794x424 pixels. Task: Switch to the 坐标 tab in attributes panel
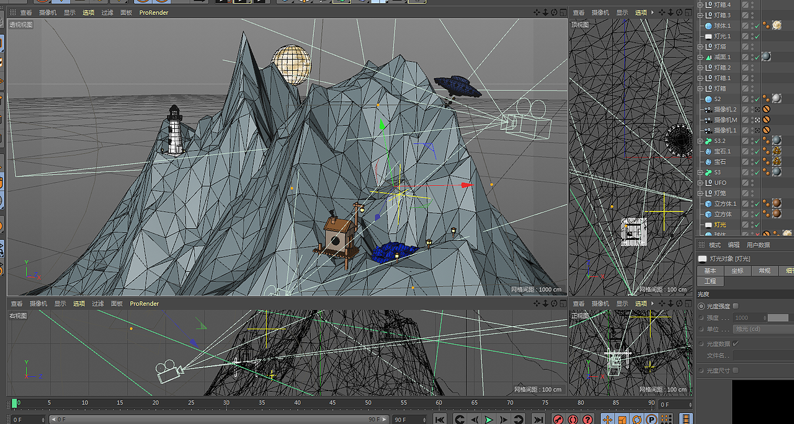(738, 270)
